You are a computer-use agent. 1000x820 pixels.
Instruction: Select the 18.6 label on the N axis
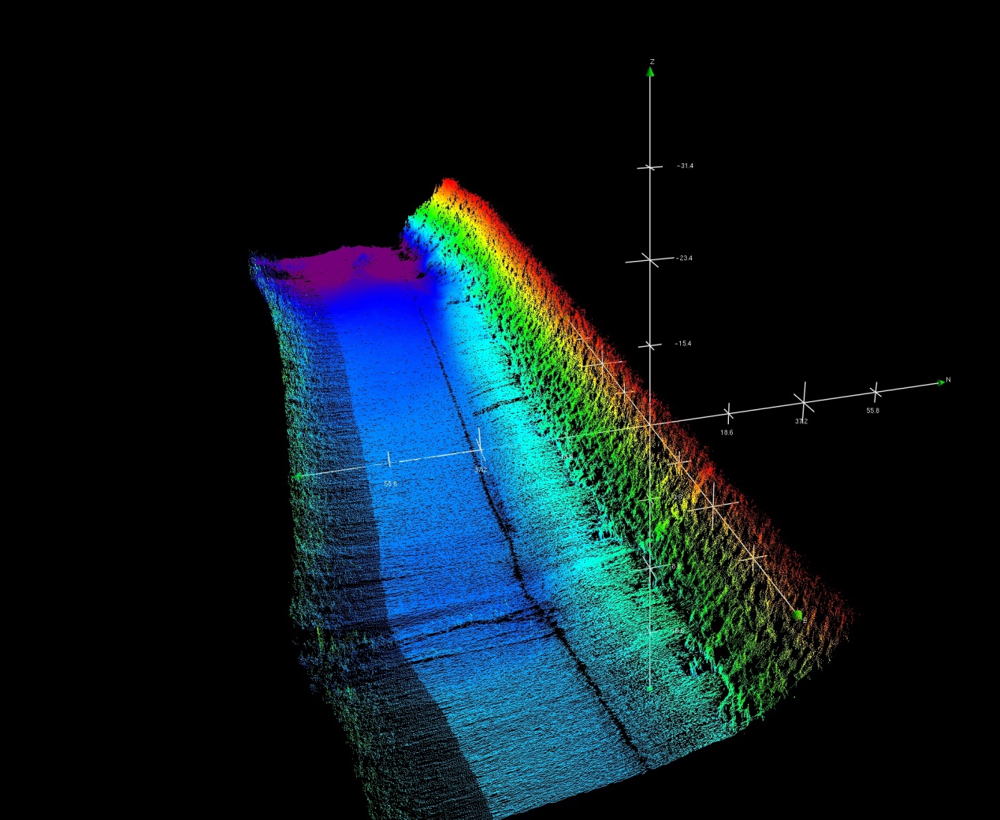pyautogui.click(x=726, y=433)
